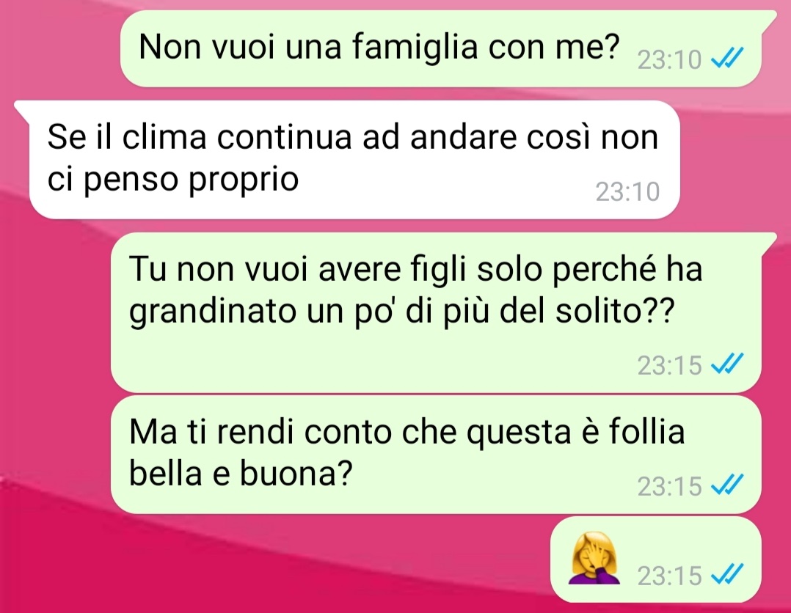
Task: Tap read checkmarks on 'follia bella e buona' message
Action: coord(727,485)
